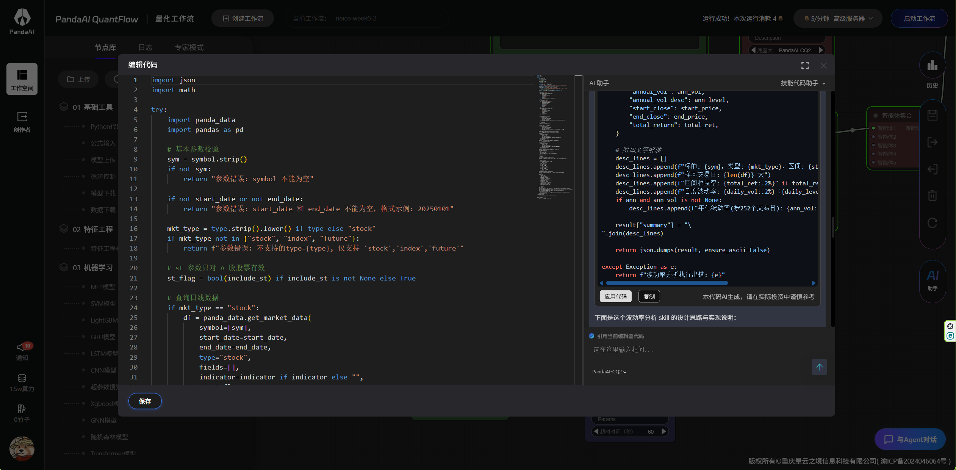Click the fullscreen icon in code editor dialog
Viewport: 956px width, 470px height.
coord(805,66)
